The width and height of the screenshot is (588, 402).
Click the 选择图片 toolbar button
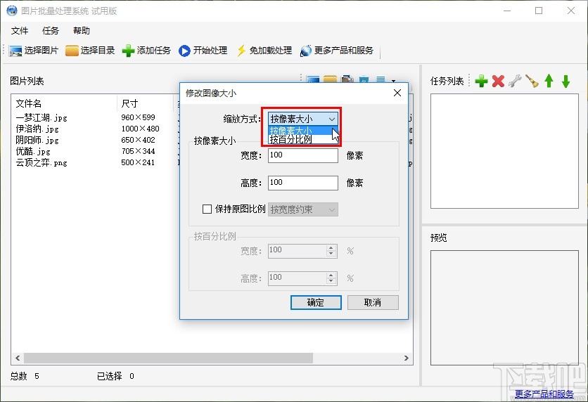click(33, 51)
